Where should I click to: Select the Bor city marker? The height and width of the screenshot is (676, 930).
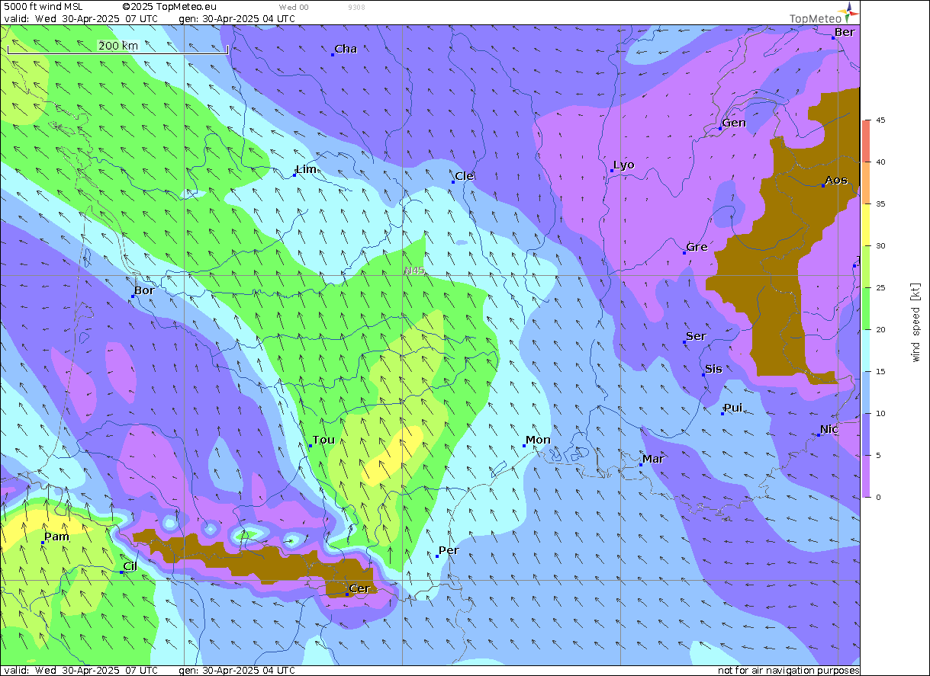(x=132, y=296)
